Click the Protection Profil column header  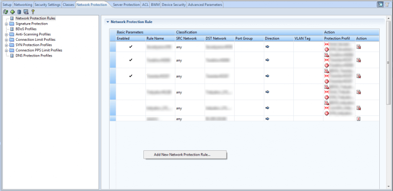point(339,39)
